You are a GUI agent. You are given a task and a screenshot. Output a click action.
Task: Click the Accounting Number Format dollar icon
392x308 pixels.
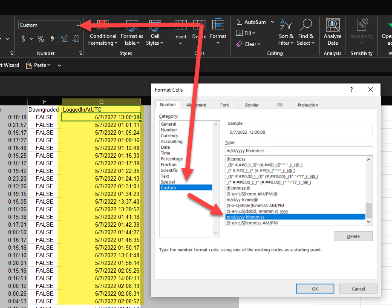coord(23,39)
